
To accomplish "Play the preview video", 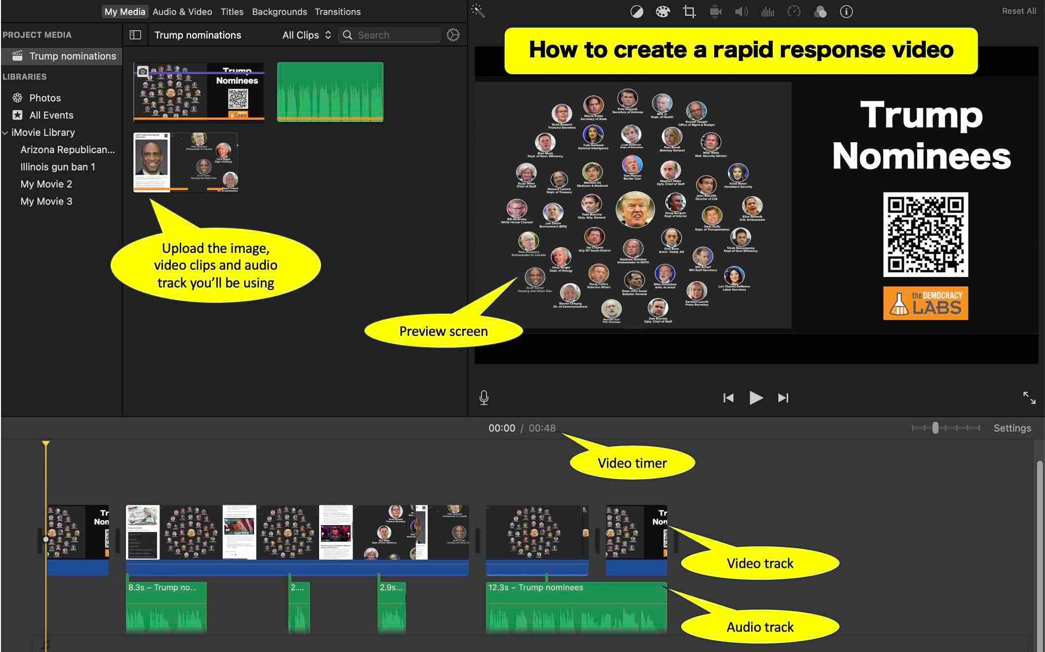I will click(756, 398).
